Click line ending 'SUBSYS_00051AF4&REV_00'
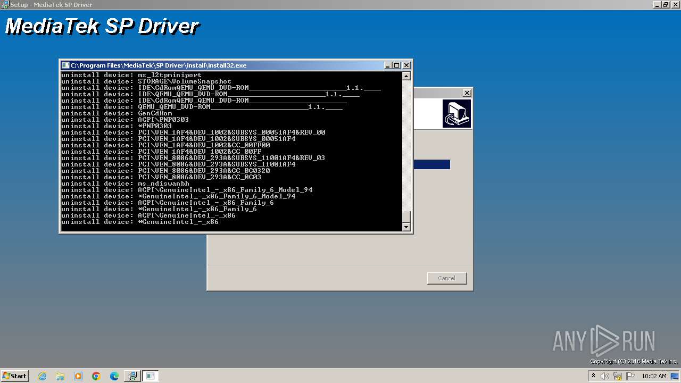This screenshot has width=681, height=383. click(x=193, y=132)
